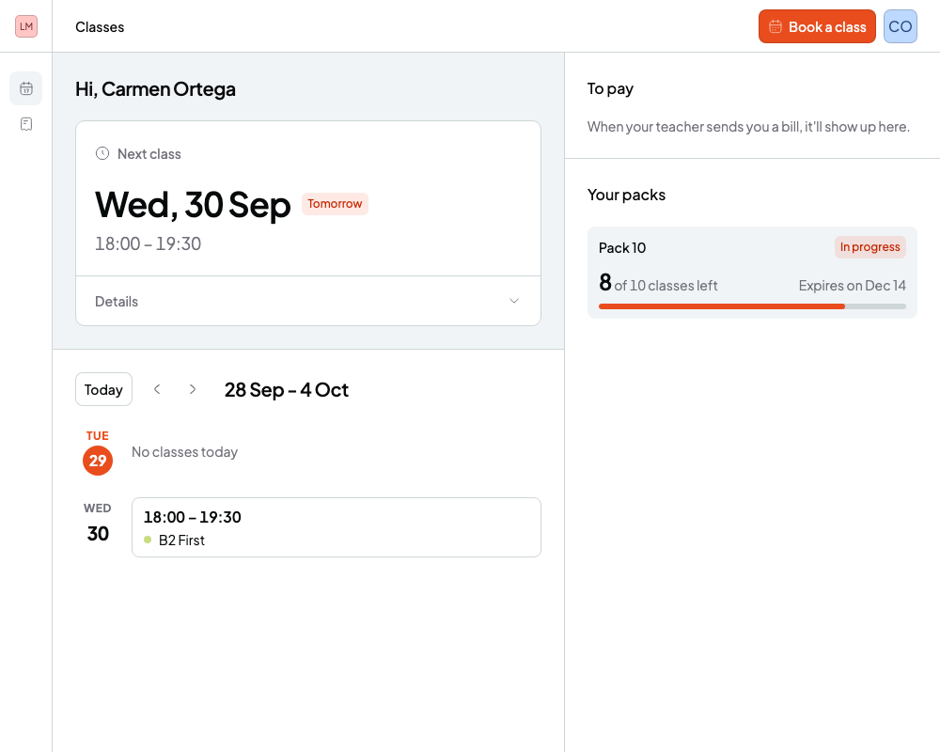Viewport: 940px width, 752px height.
Task: Click the To pay heading
Action: click(610, 88)
